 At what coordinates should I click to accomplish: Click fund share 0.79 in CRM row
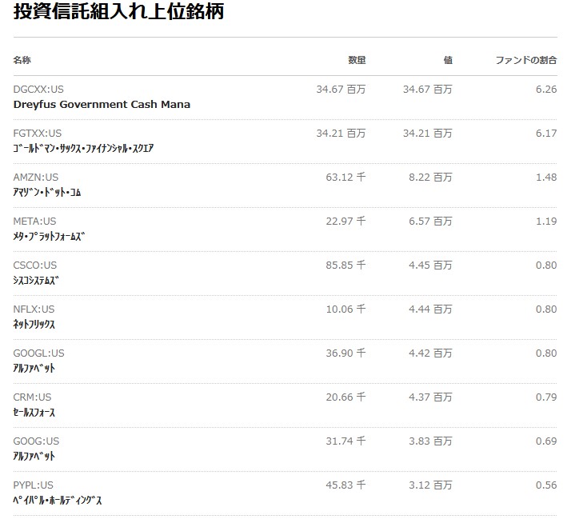(546, 397)
